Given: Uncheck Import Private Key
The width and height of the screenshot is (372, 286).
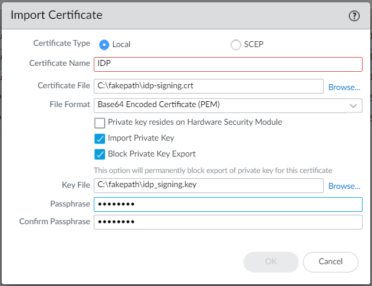Looking at the screenshot, I should point(100,139).
